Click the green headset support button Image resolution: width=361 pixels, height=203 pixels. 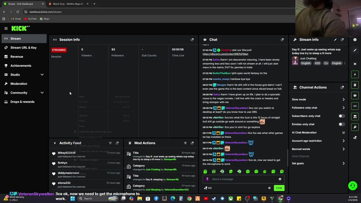[x=353, y=186]
